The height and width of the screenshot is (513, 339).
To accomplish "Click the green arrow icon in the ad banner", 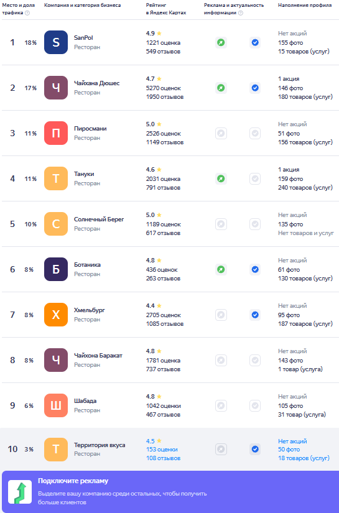I will tap(20, 492).
